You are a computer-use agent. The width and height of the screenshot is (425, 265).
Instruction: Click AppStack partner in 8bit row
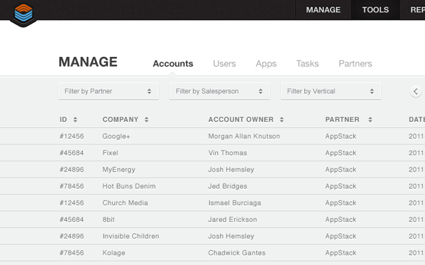tap(341, 219)
